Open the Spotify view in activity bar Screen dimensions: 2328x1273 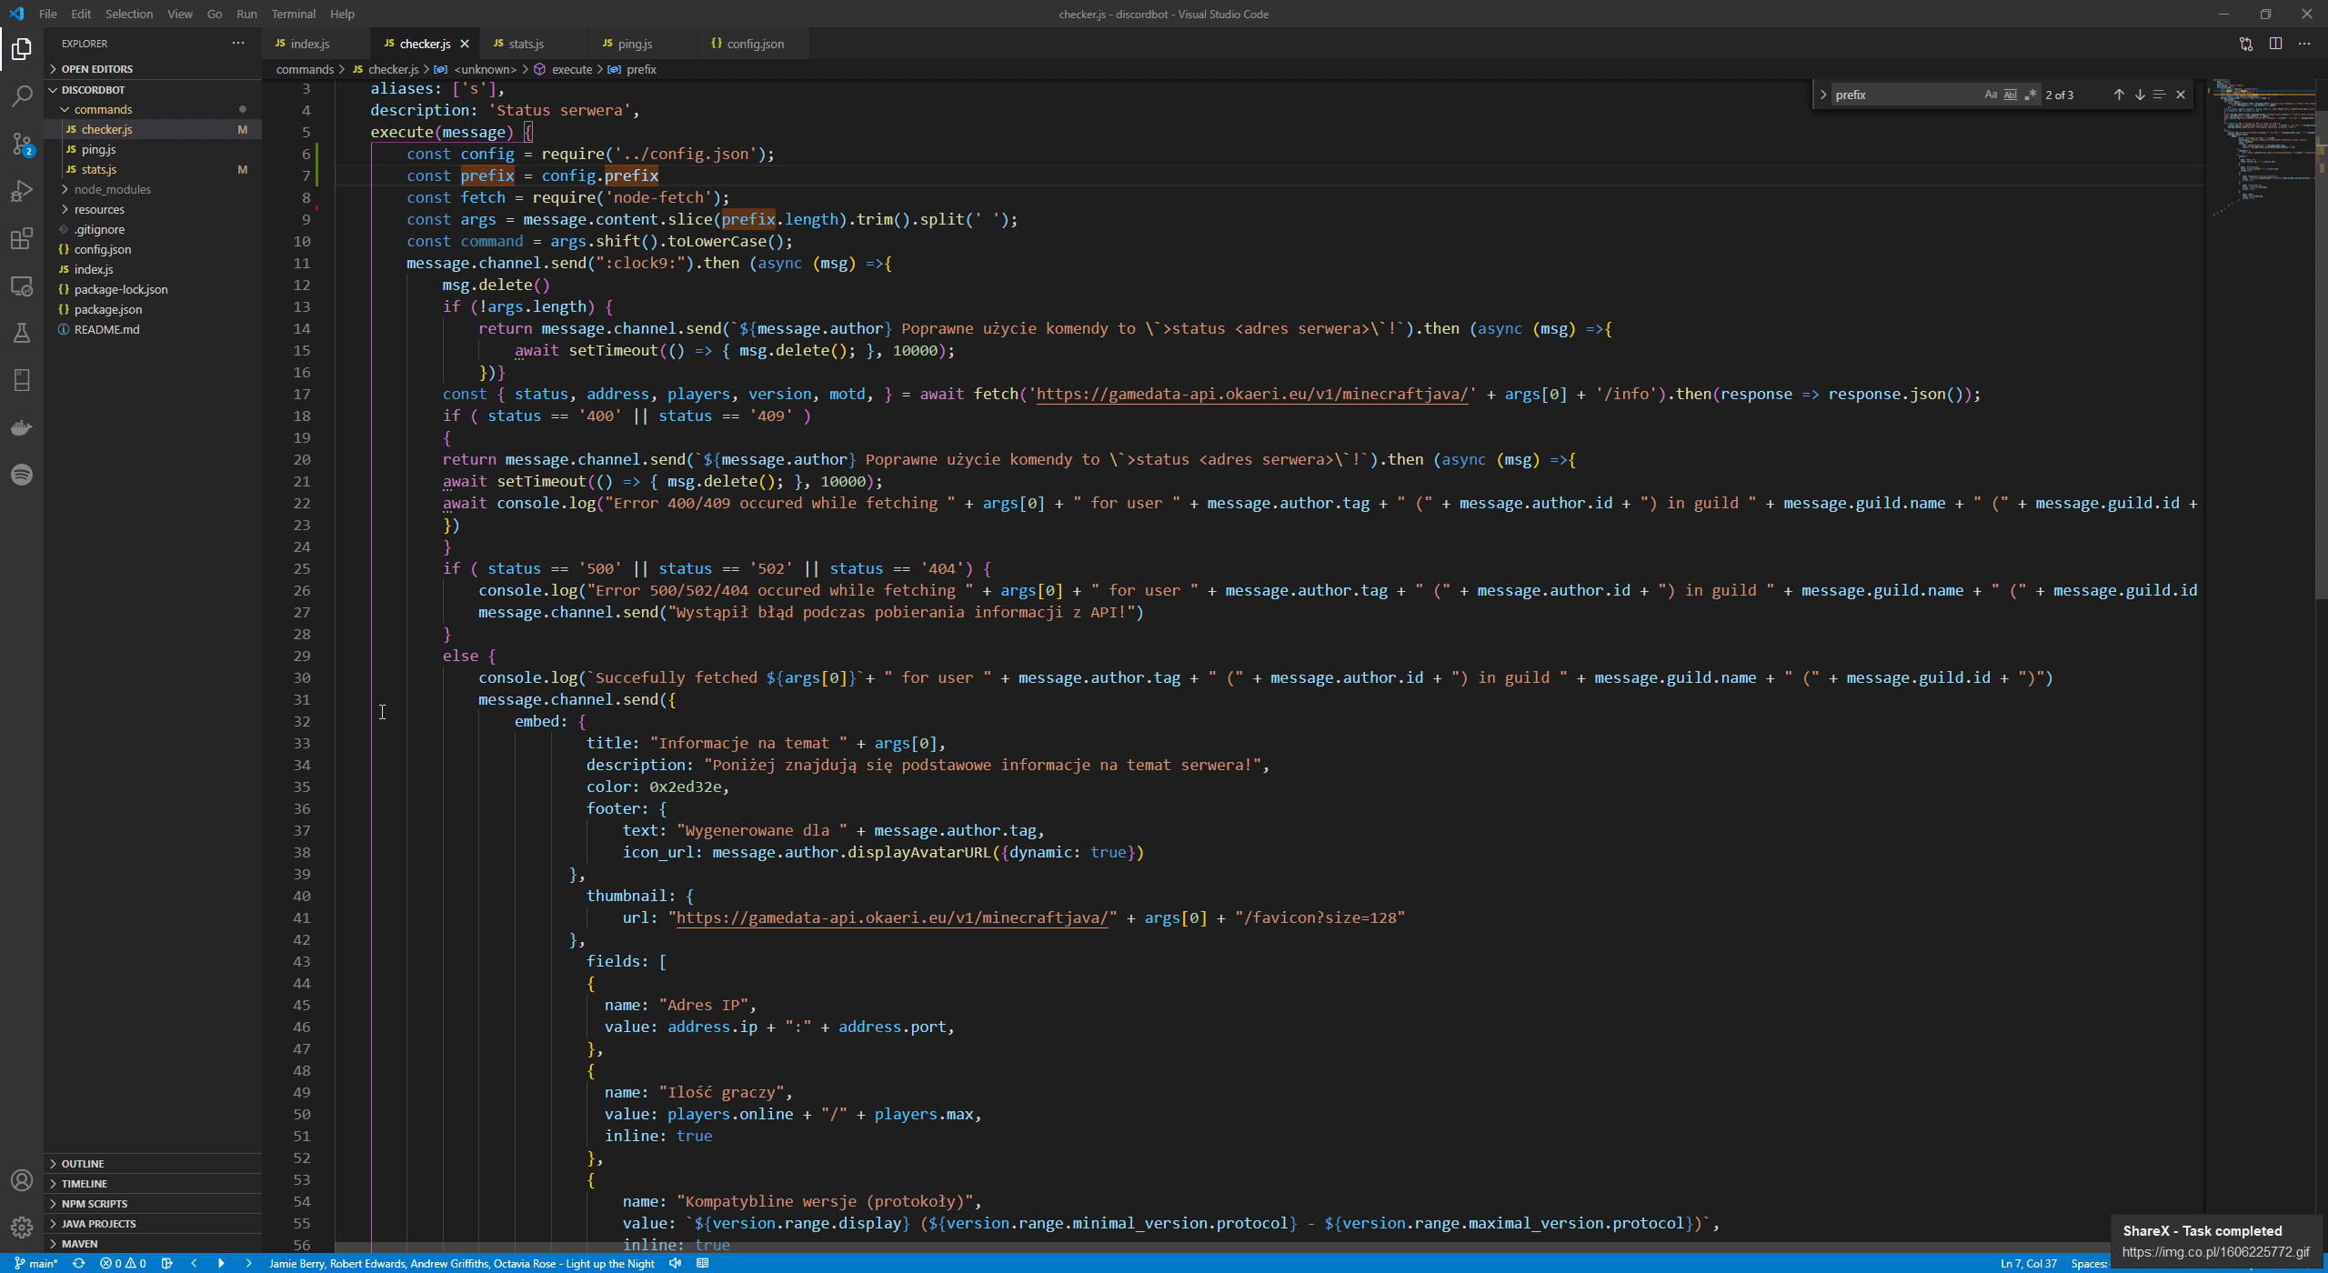22,475
